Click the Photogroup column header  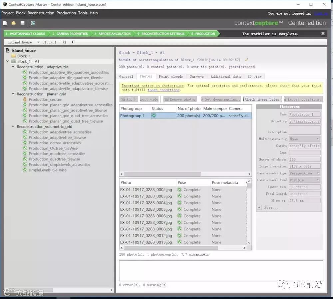[135, 109]
